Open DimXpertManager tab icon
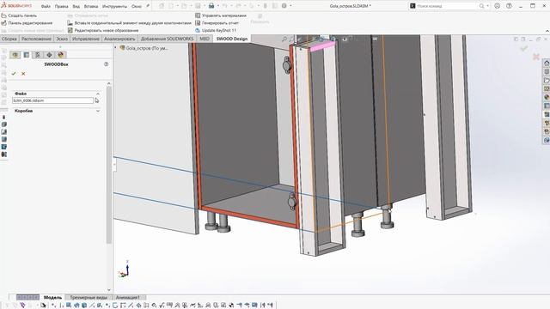 (x=49, y=55)
